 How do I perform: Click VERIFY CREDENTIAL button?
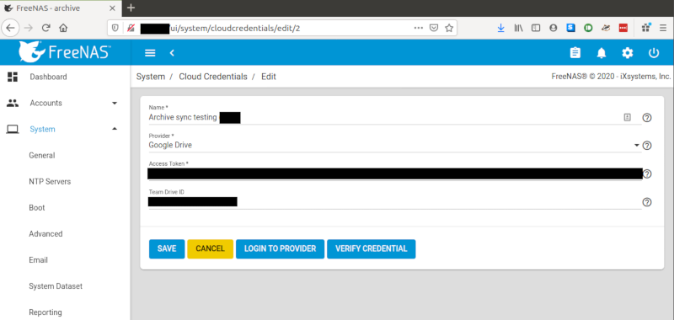[x=371, y=248]
